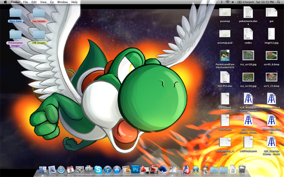Launch the blue Poké Ball app in Dock
284x177 pixels.
pyautogui.click(x=163, y=170)
